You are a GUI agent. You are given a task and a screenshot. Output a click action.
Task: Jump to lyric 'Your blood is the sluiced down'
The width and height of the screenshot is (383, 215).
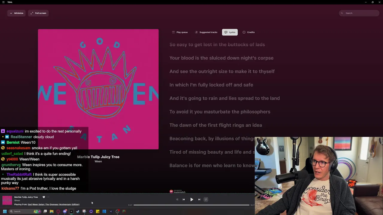point(221,58)
